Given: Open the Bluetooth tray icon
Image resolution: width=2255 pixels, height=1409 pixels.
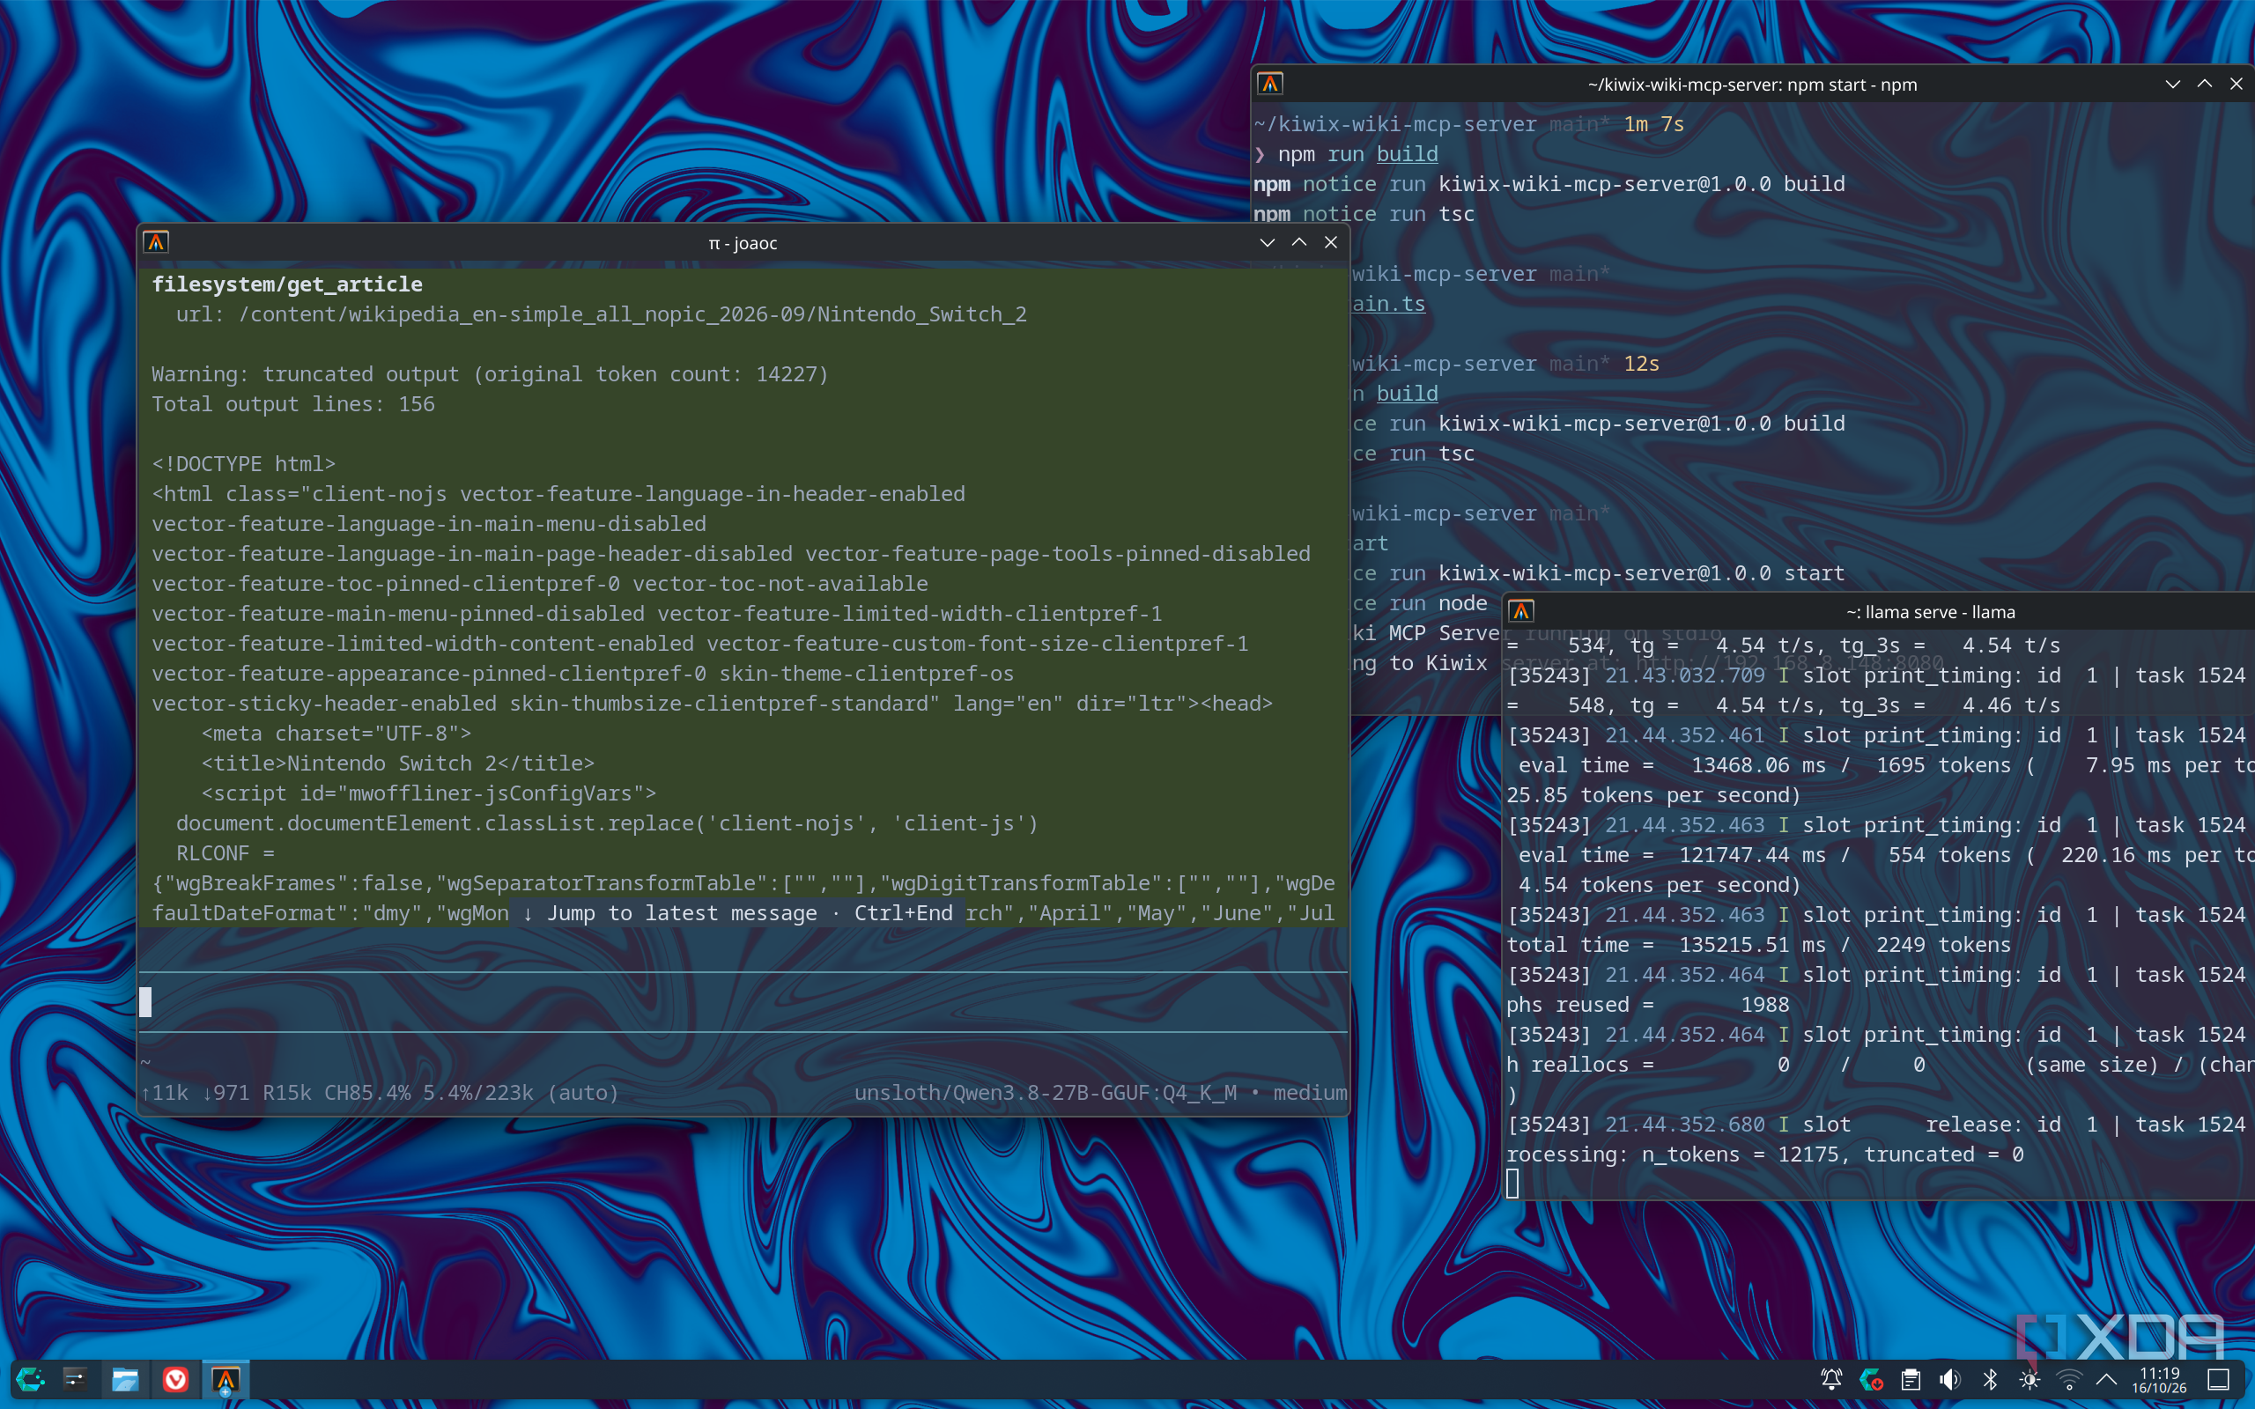Looking at the screenshot, I should point(1990,1379).
